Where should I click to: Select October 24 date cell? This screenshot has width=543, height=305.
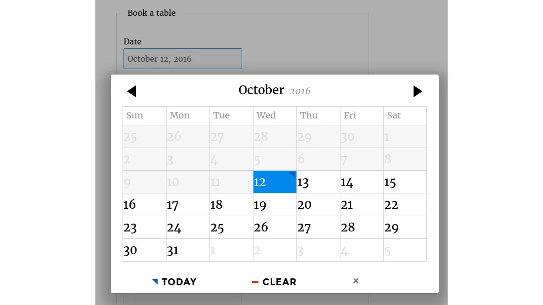pyautogui.click(x=188, y=228)
